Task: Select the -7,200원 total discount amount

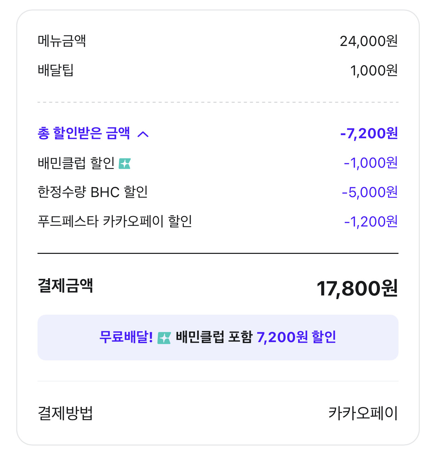Action: pos(369,134)
